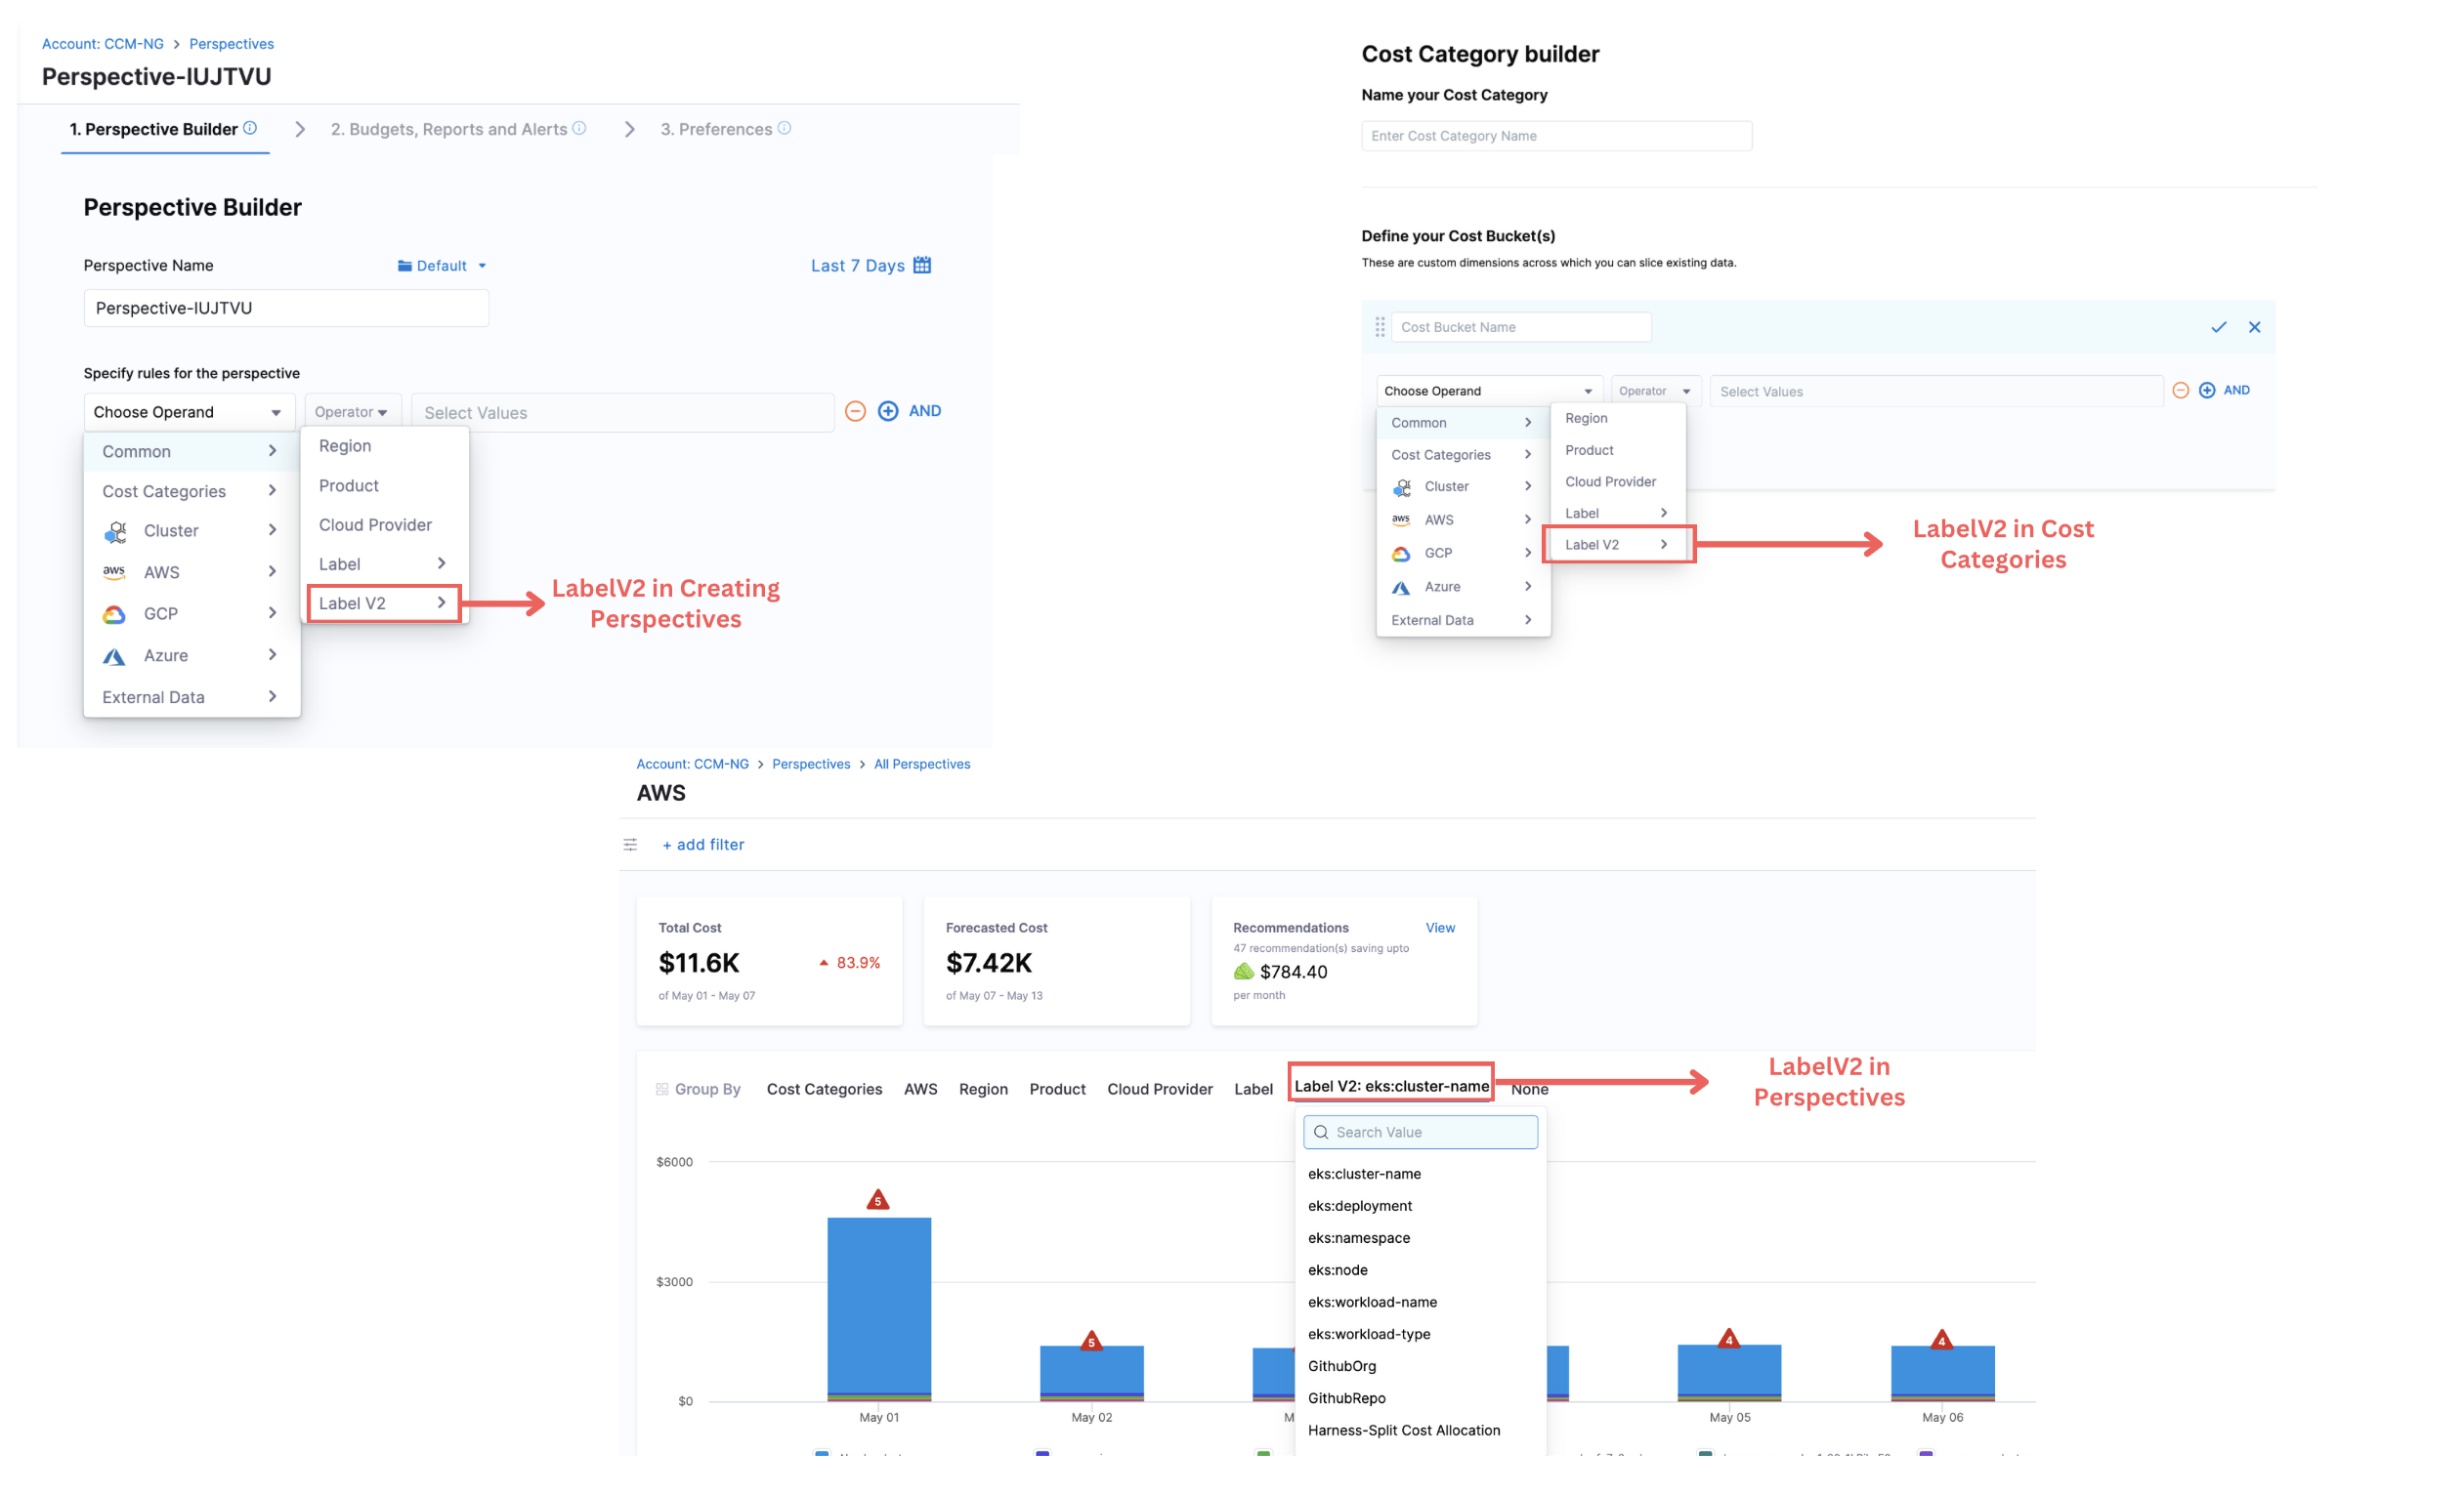Confirm cost bucket with the checkmark icon
Screen dimensions: 2464x1494
pyautogui.click(x=2217, y=327)
